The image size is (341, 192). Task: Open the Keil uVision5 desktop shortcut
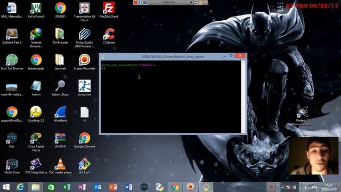point(36,10)
